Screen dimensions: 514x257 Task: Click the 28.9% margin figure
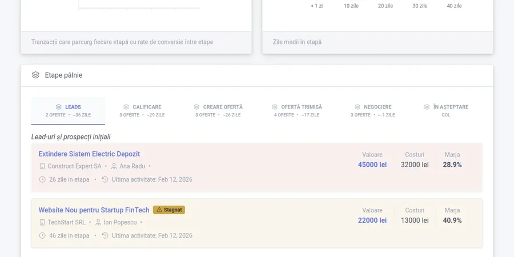452,164
